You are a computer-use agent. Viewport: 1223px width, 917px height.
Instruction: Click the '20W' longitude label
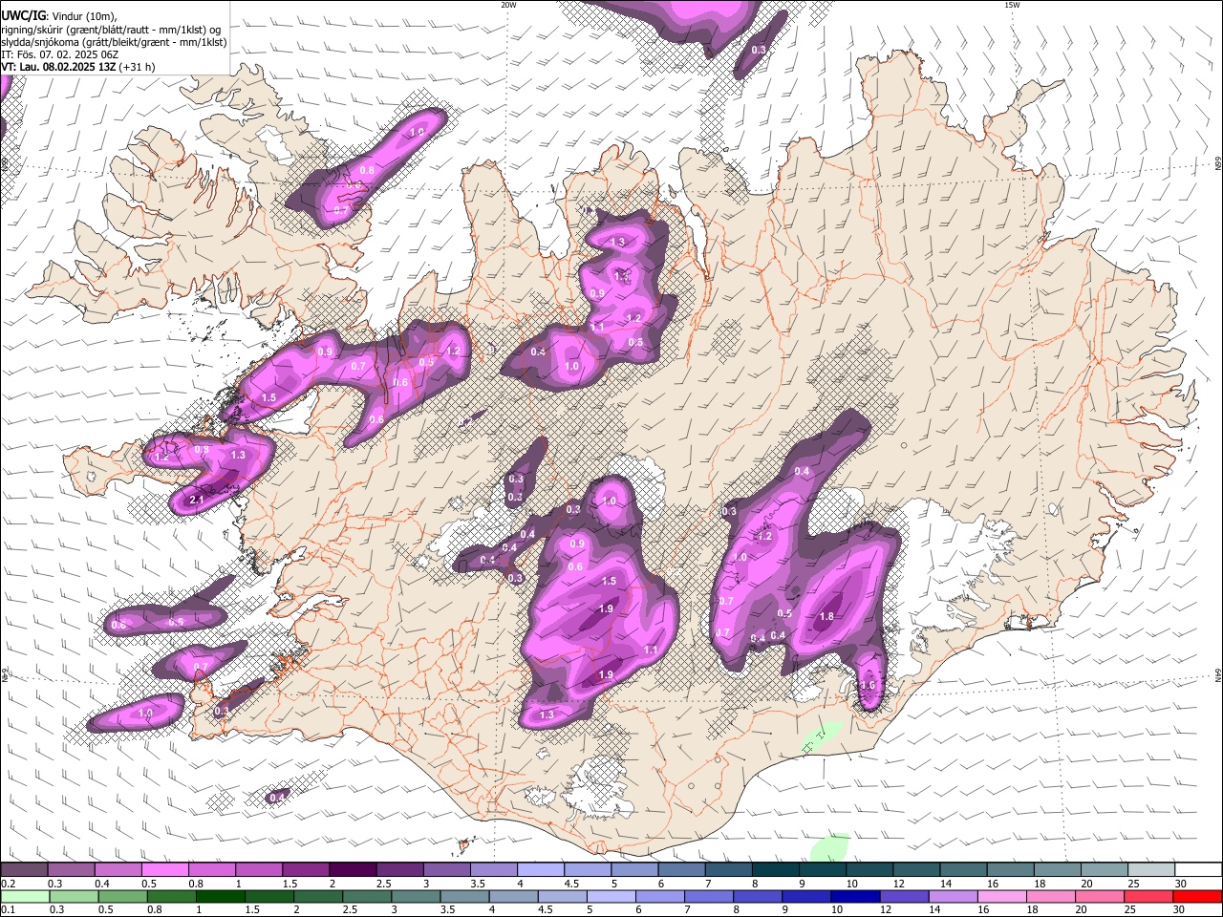coord(508,5)
